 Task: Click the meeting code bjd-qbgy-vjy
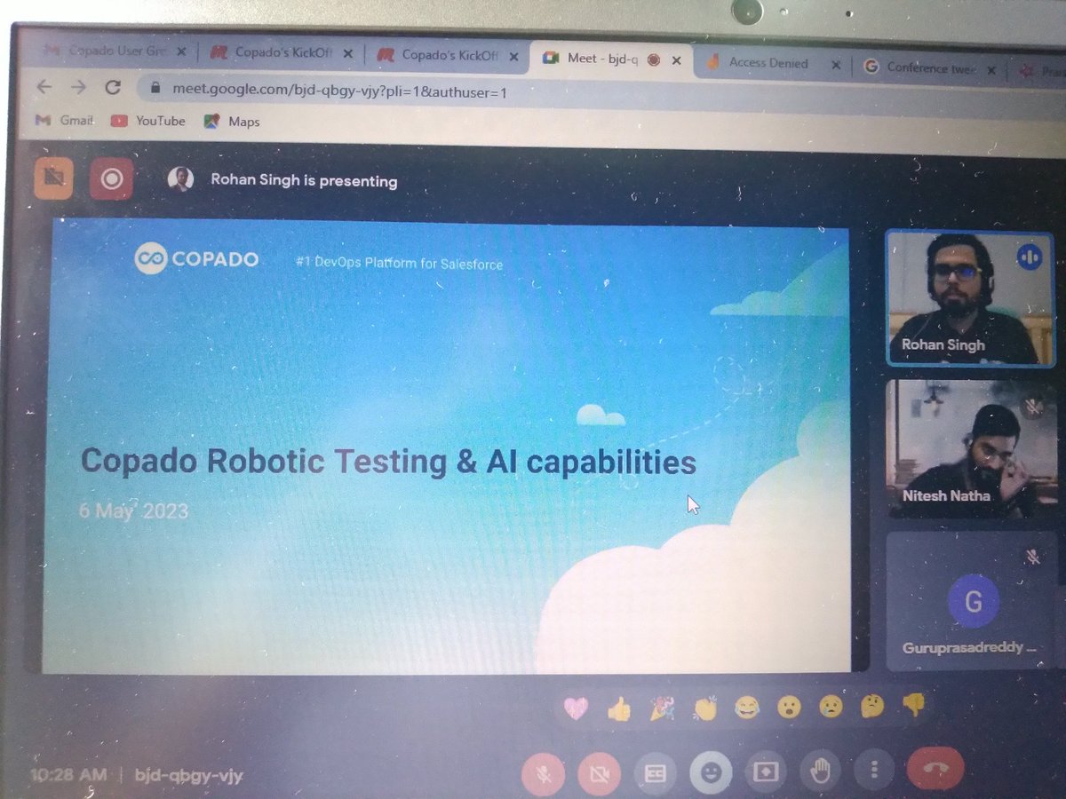point(188,775)
